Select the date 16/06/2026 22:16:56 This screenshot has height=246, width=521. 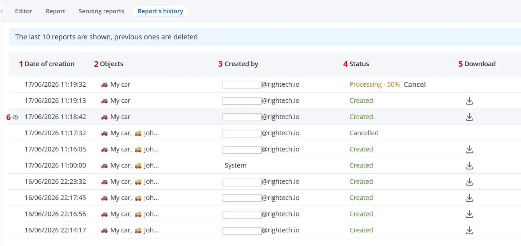coord(55,214)
